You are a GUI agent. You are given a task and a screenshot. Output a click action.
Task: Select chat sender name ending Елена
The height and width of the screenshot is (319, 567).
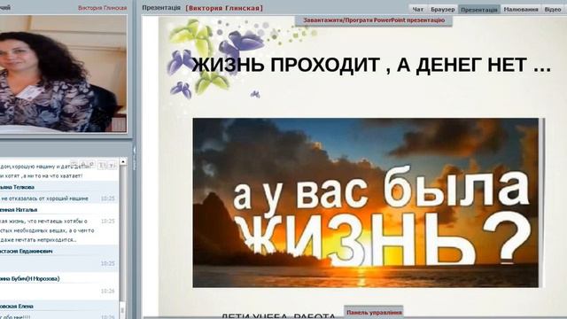(17, 306)
